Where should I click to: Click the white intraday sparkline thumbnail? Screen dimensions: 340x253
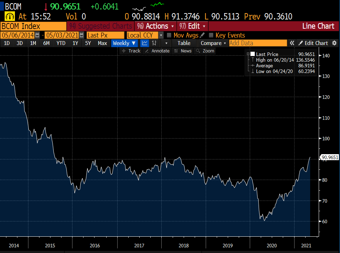tap(139, 9)
